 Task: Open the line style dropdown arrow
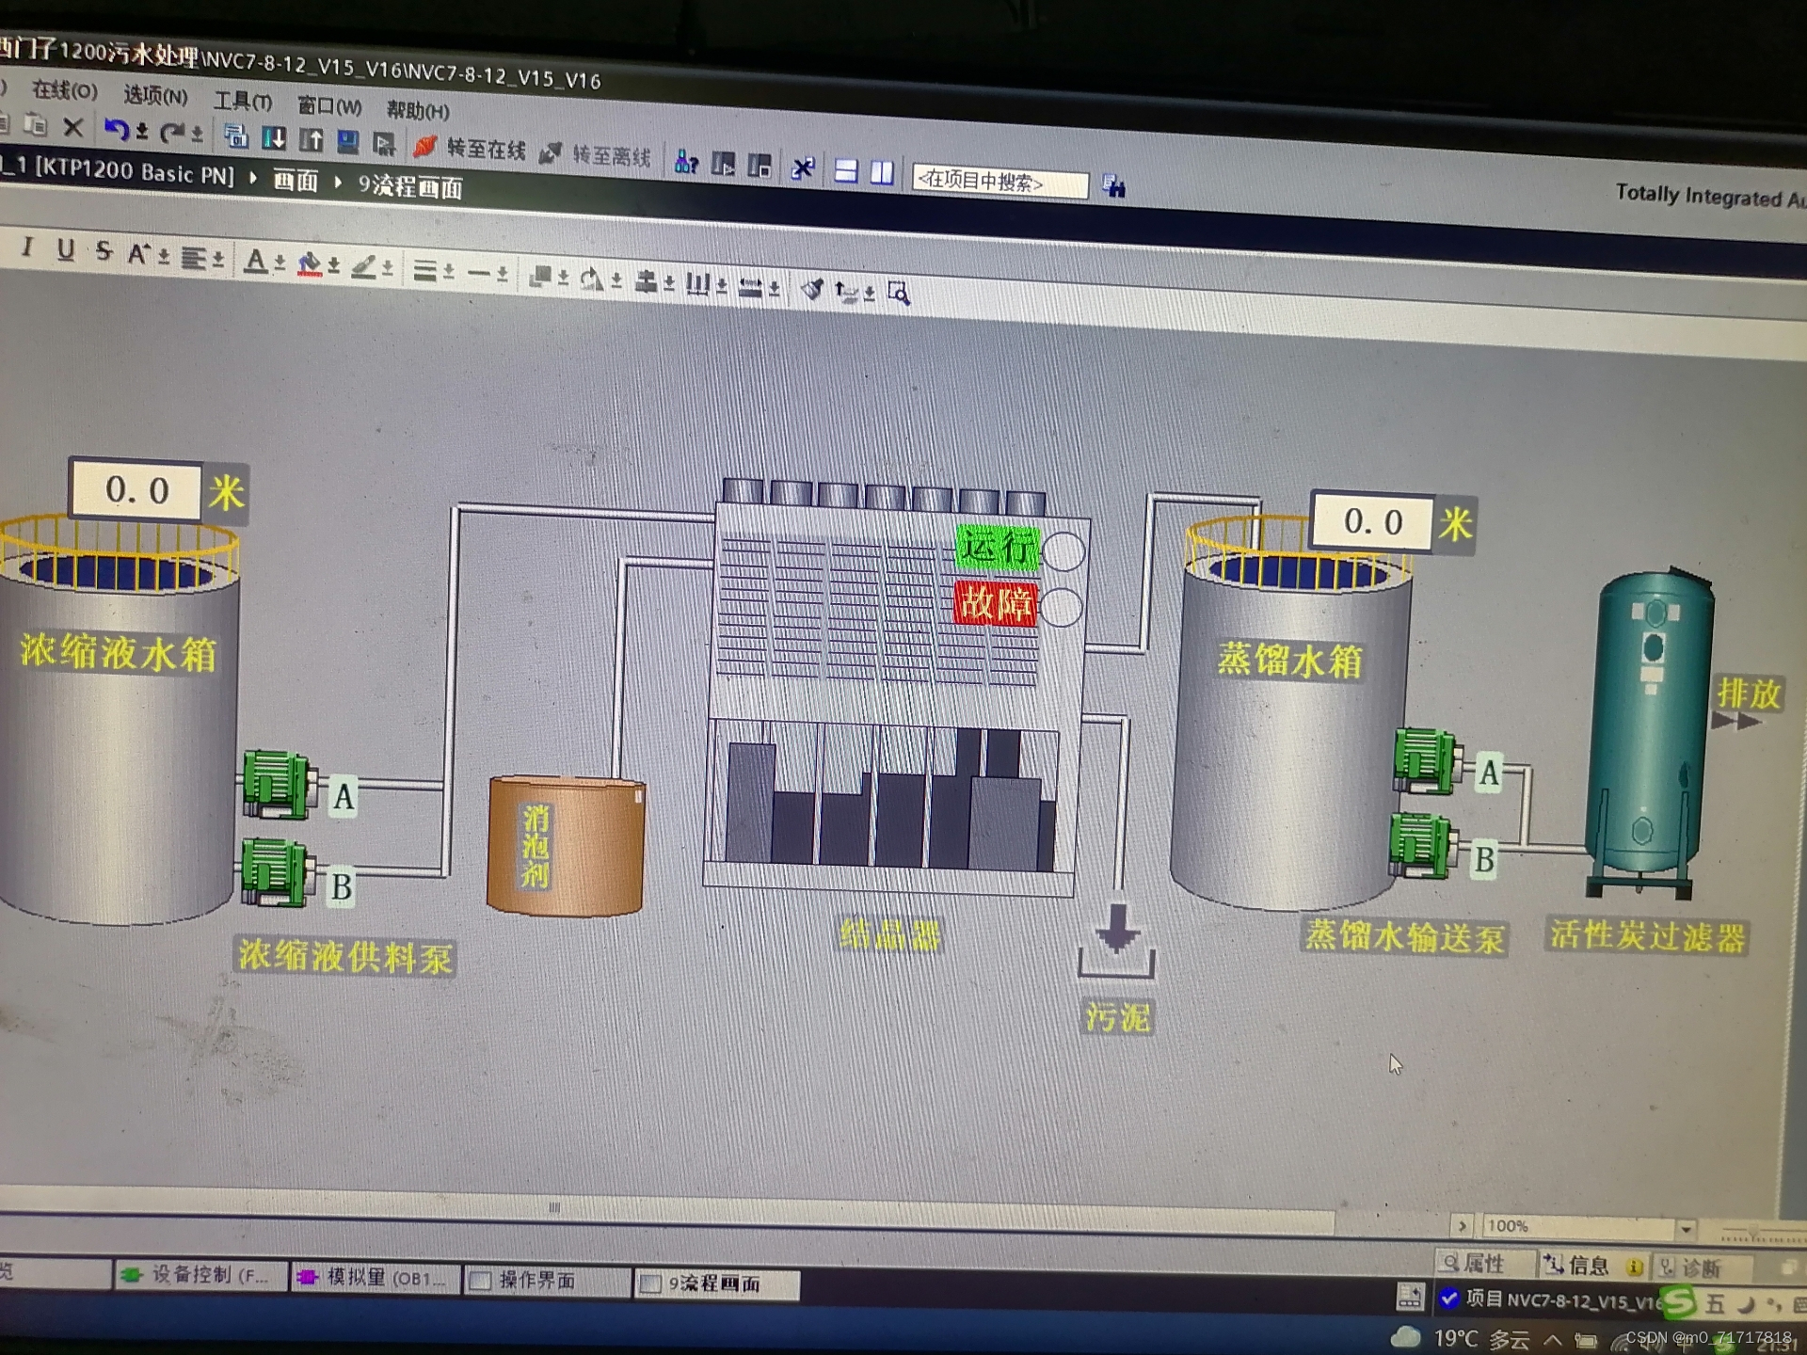(x=502, y=275)
